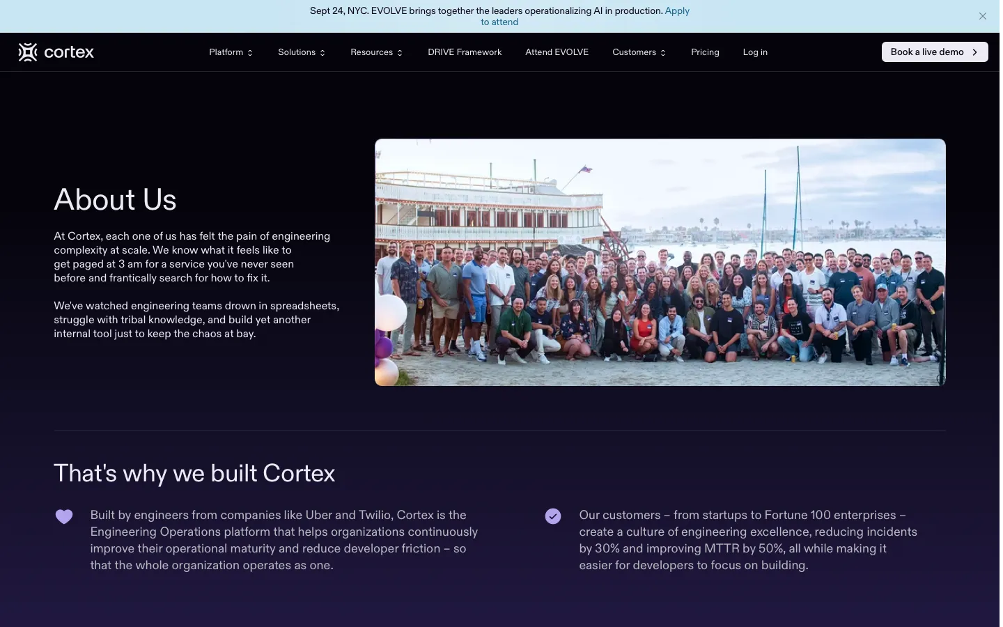
Task: Close the EVOLVE announcement banner
Action: [983, 16]
